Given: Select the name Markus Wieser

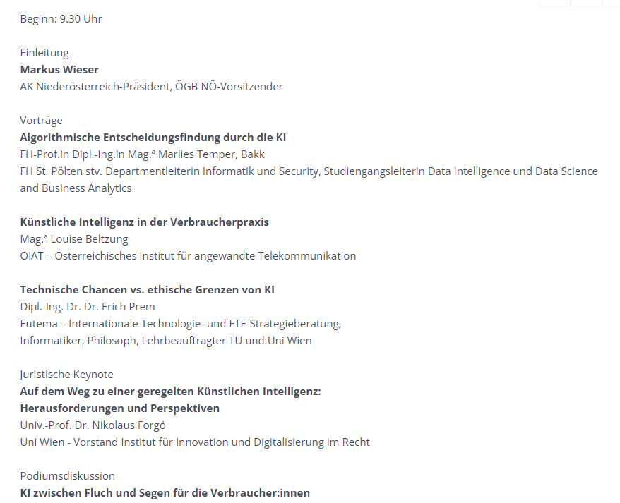Looking at the screenshot, I should 59,70.
